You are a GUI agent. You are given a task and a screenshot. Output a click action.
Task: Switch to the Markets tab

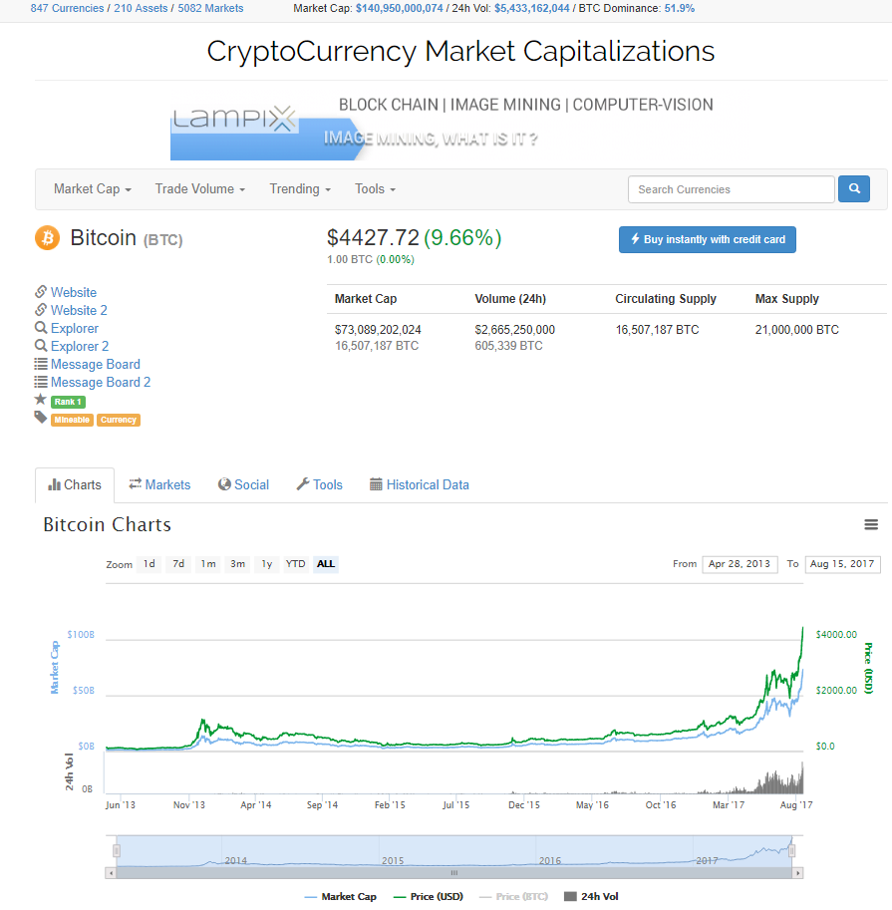(x=159, y=485)
